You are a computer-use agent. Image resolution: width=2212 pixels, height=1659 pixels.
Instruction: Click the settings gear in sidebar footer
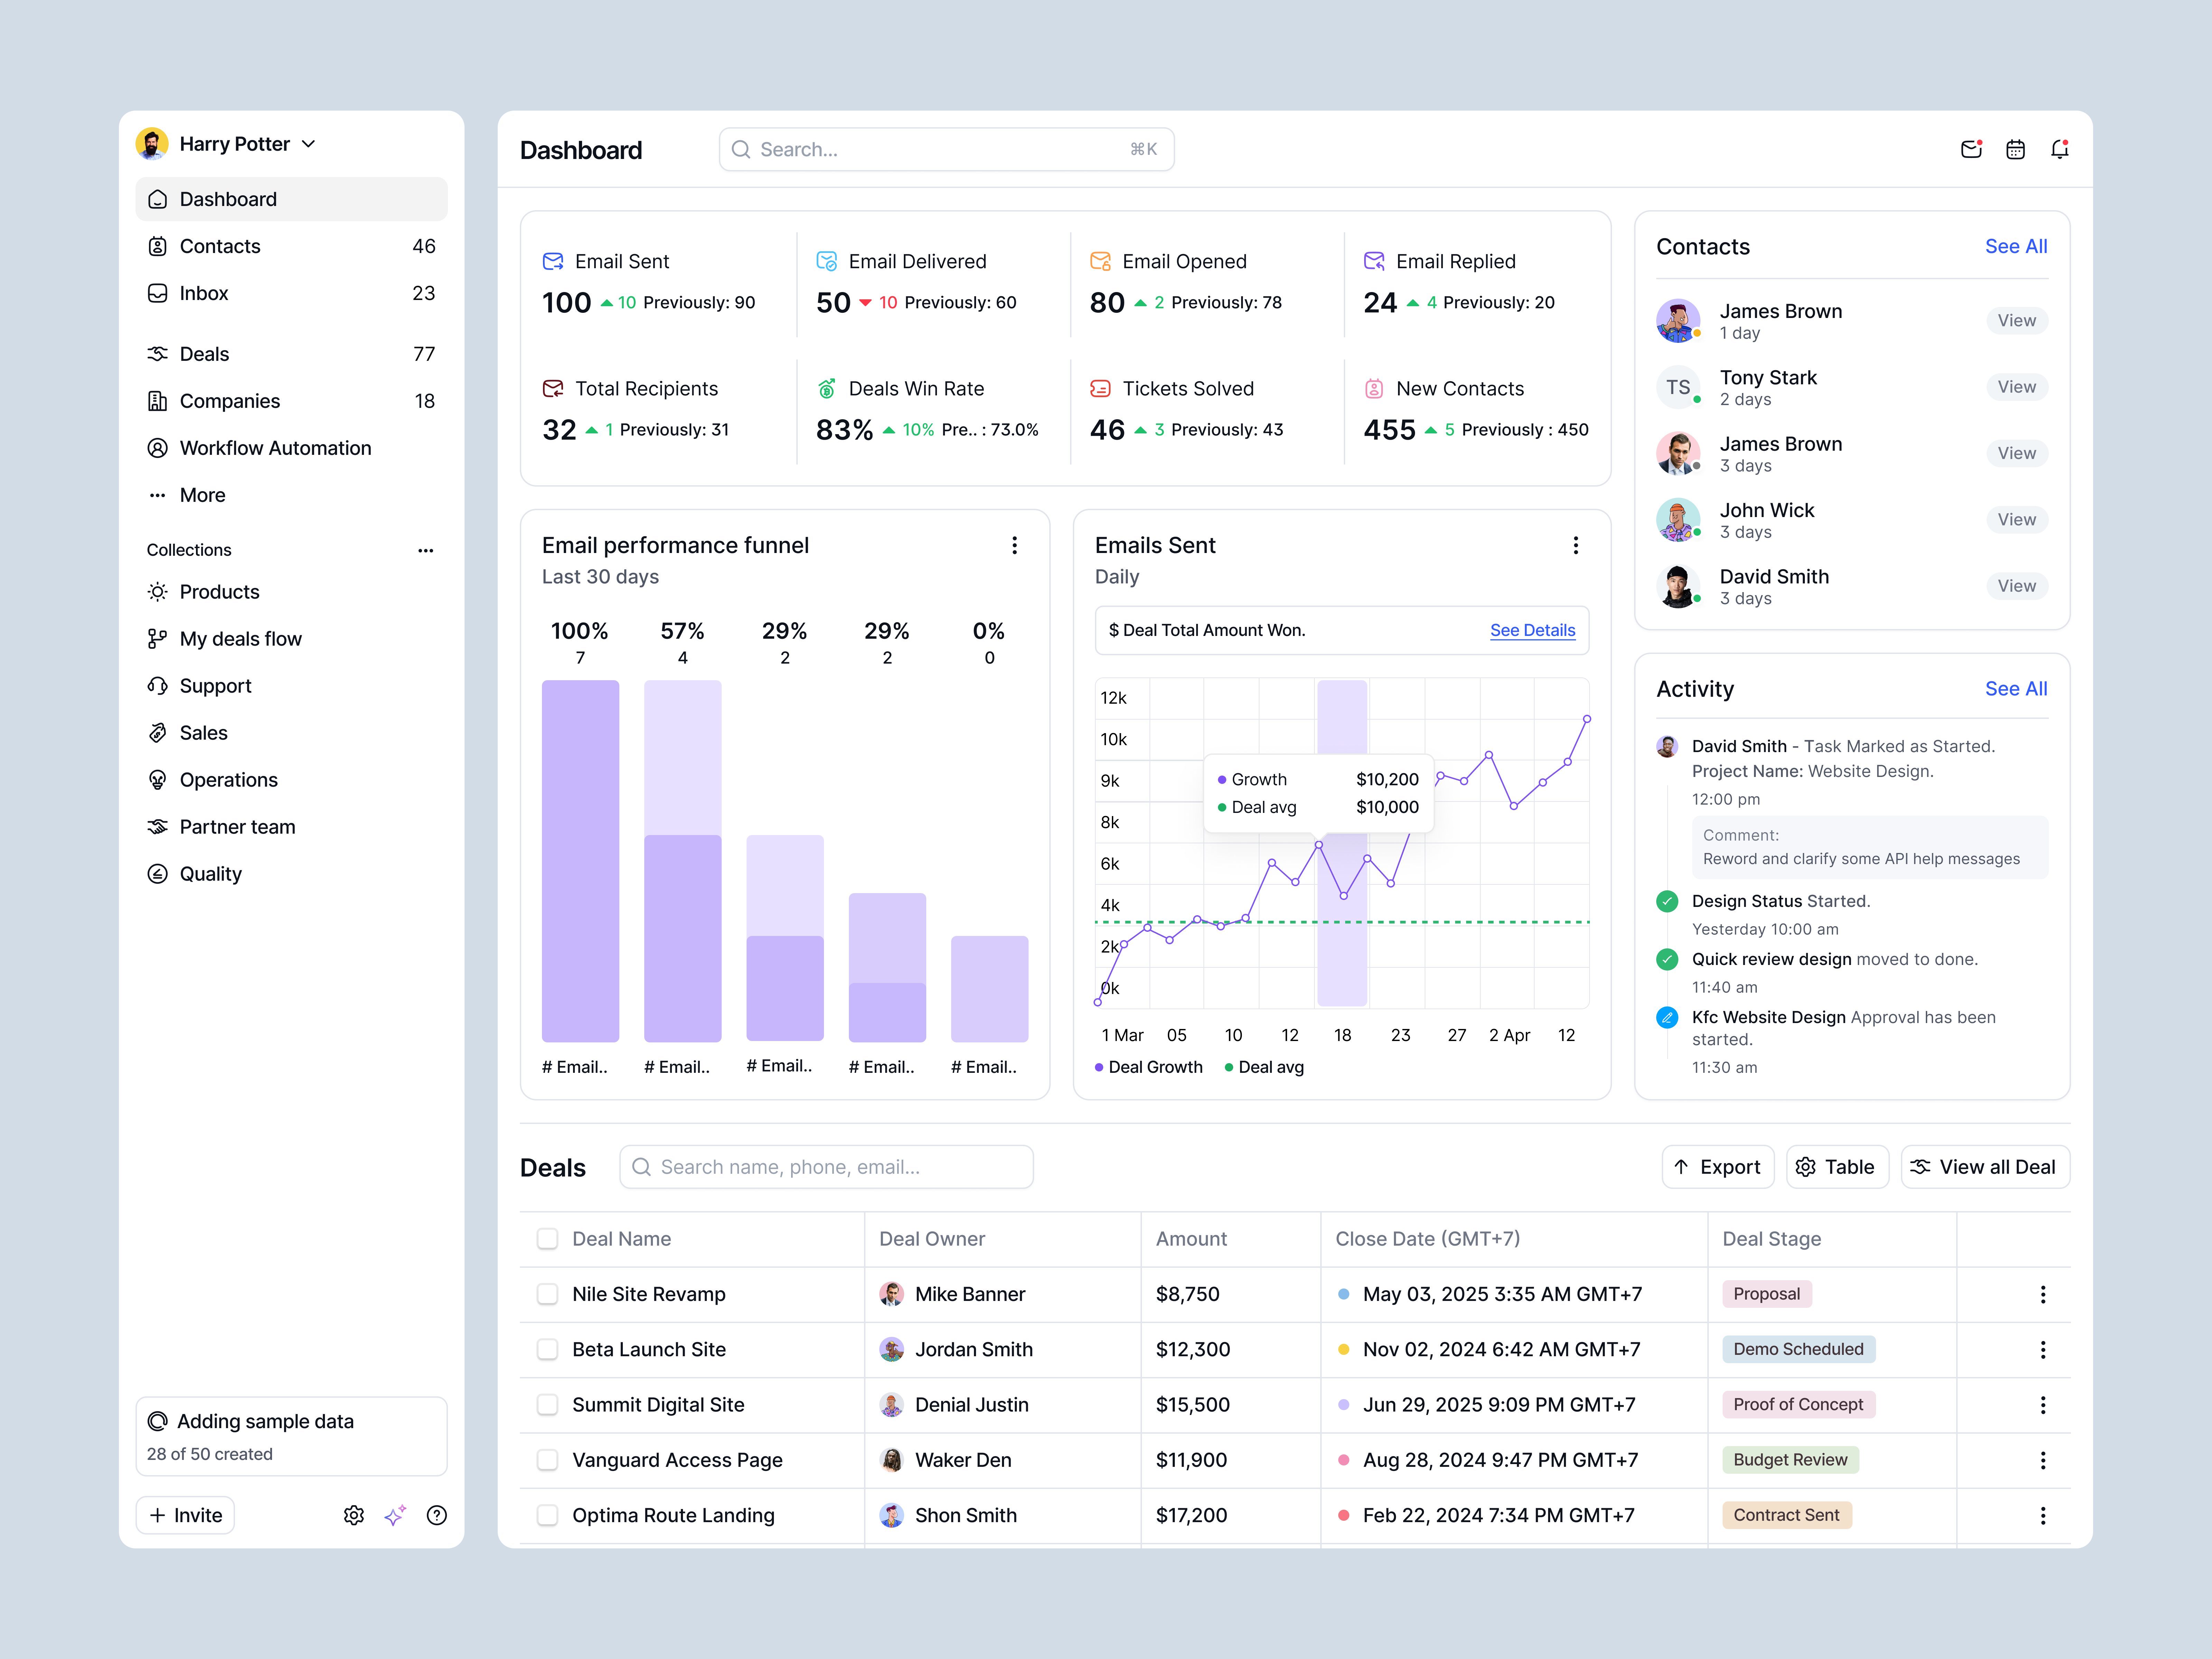click(354, 1515)
